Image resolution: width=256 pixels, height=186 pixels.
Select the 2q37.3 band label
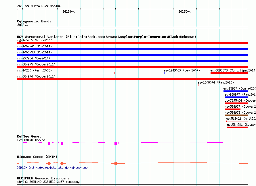[22, 25]
